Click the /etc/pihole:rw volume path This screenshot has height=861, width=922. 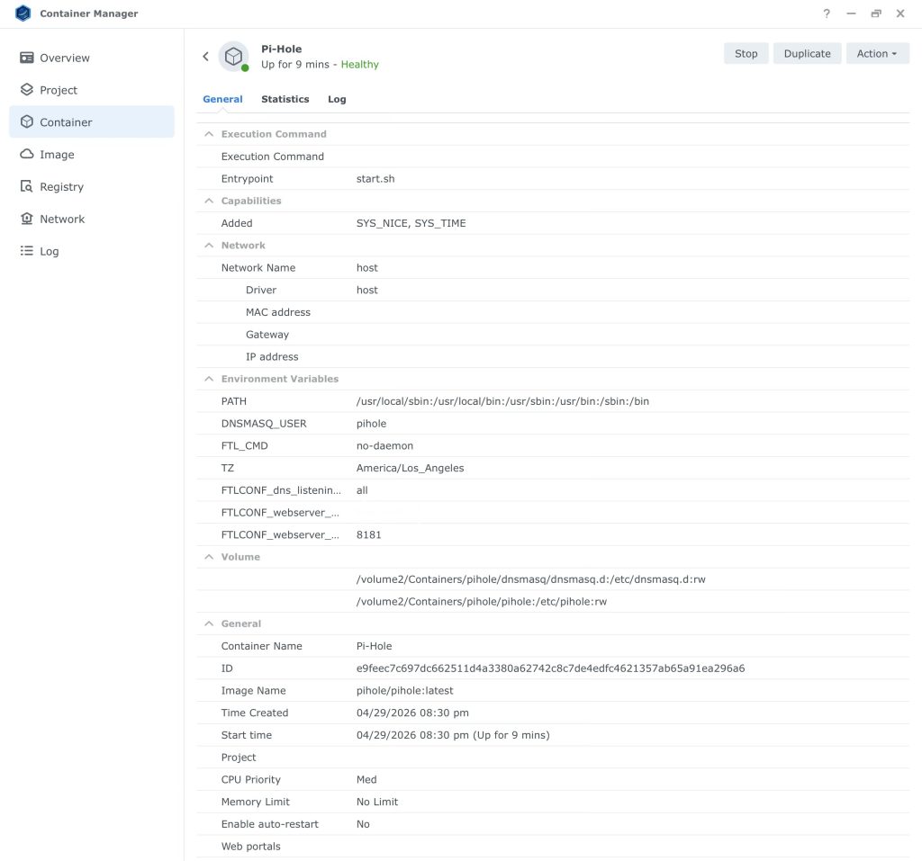482,602
